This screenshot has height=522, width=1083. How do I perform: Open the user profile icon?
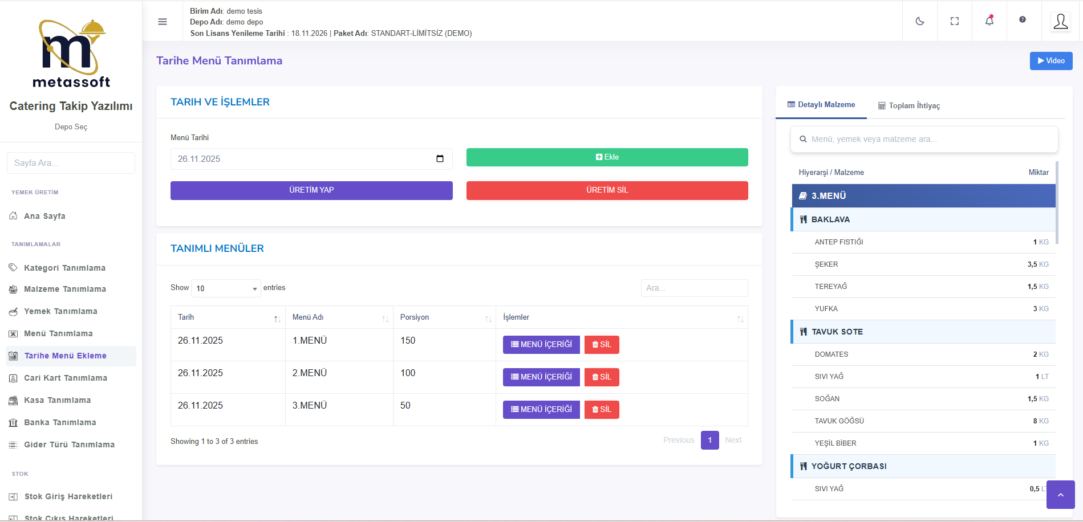(x=1060, y=22)
